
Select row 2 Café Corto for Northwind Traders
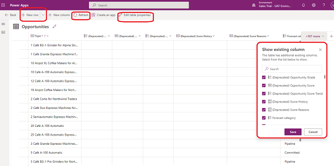point(54,99)
